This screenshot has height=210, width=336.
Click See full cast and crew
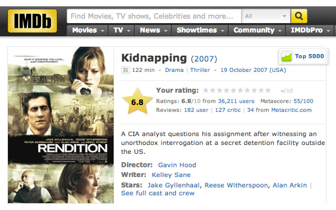(x=157, y=193)
